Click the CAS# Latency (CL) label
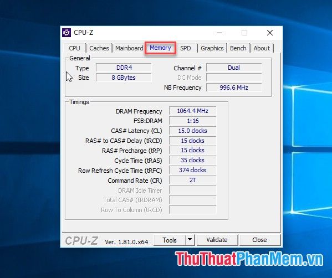 tap(136, 131)
